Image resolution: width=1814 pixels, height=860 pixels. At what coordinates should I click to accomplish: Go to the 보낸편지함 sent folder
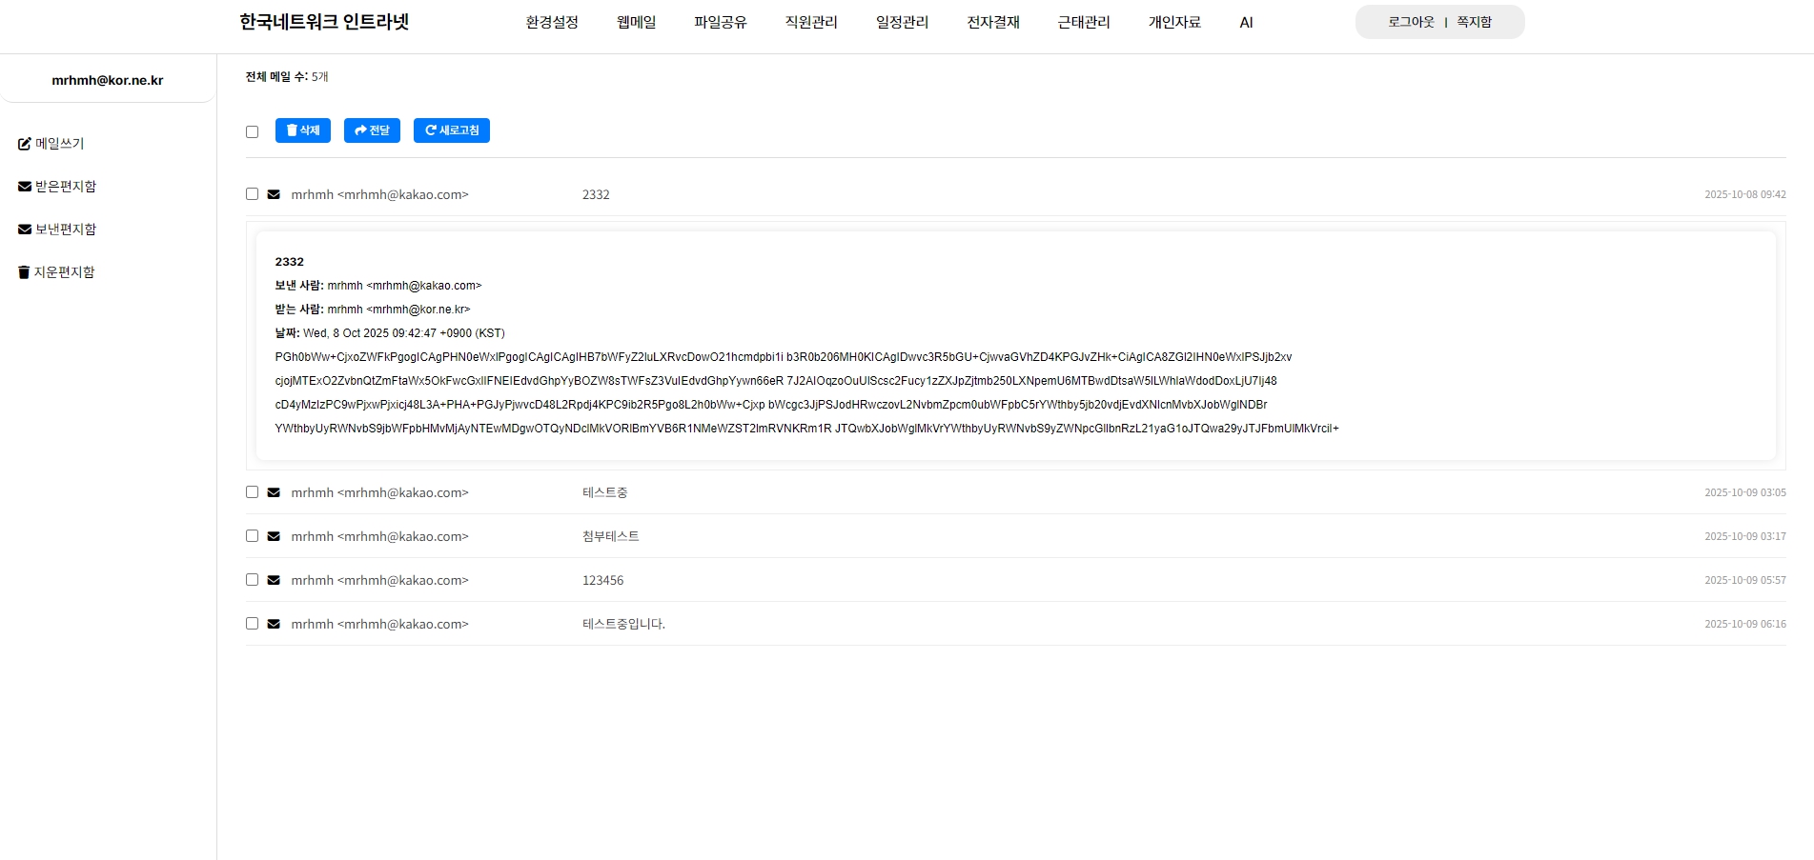pos(57,230)
